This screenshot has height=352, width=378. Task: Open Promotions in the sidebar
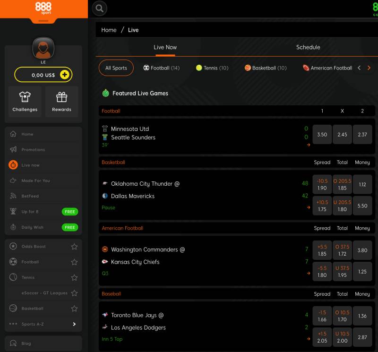tap(33, 150)
